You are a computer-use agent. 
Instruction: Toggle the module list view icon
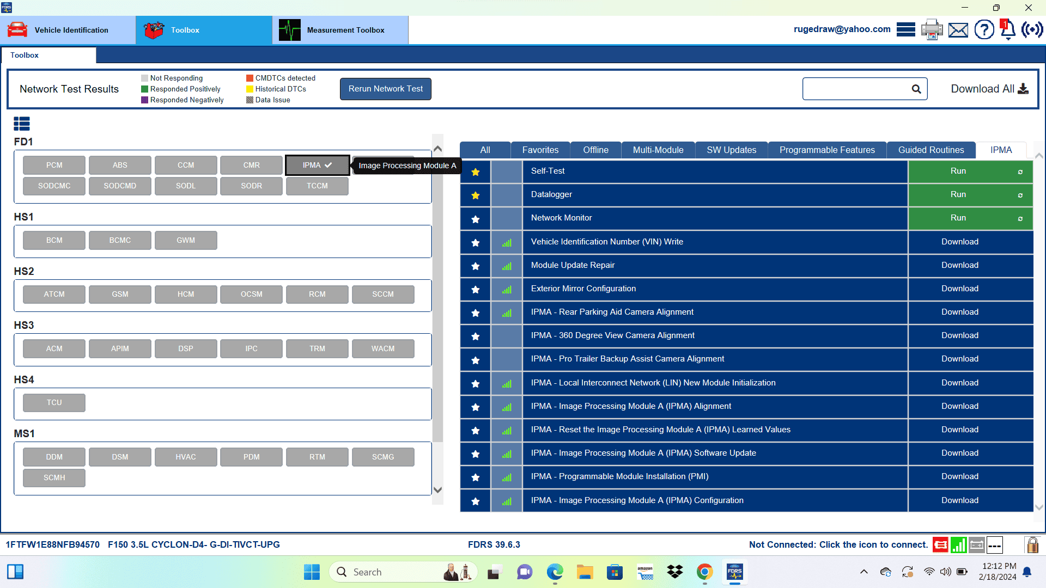coord(22,124)
